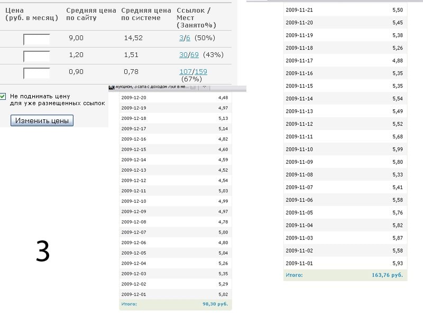Image resolution: width=423 pixels, height=317 pixels.
Task: Click the price field in the 9,00 row
Action: (36, 40)
